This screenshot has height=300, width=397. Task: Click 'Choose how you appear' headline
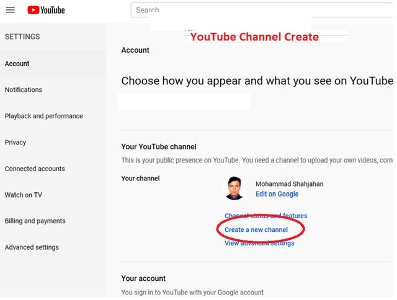(x=257, y=81)
